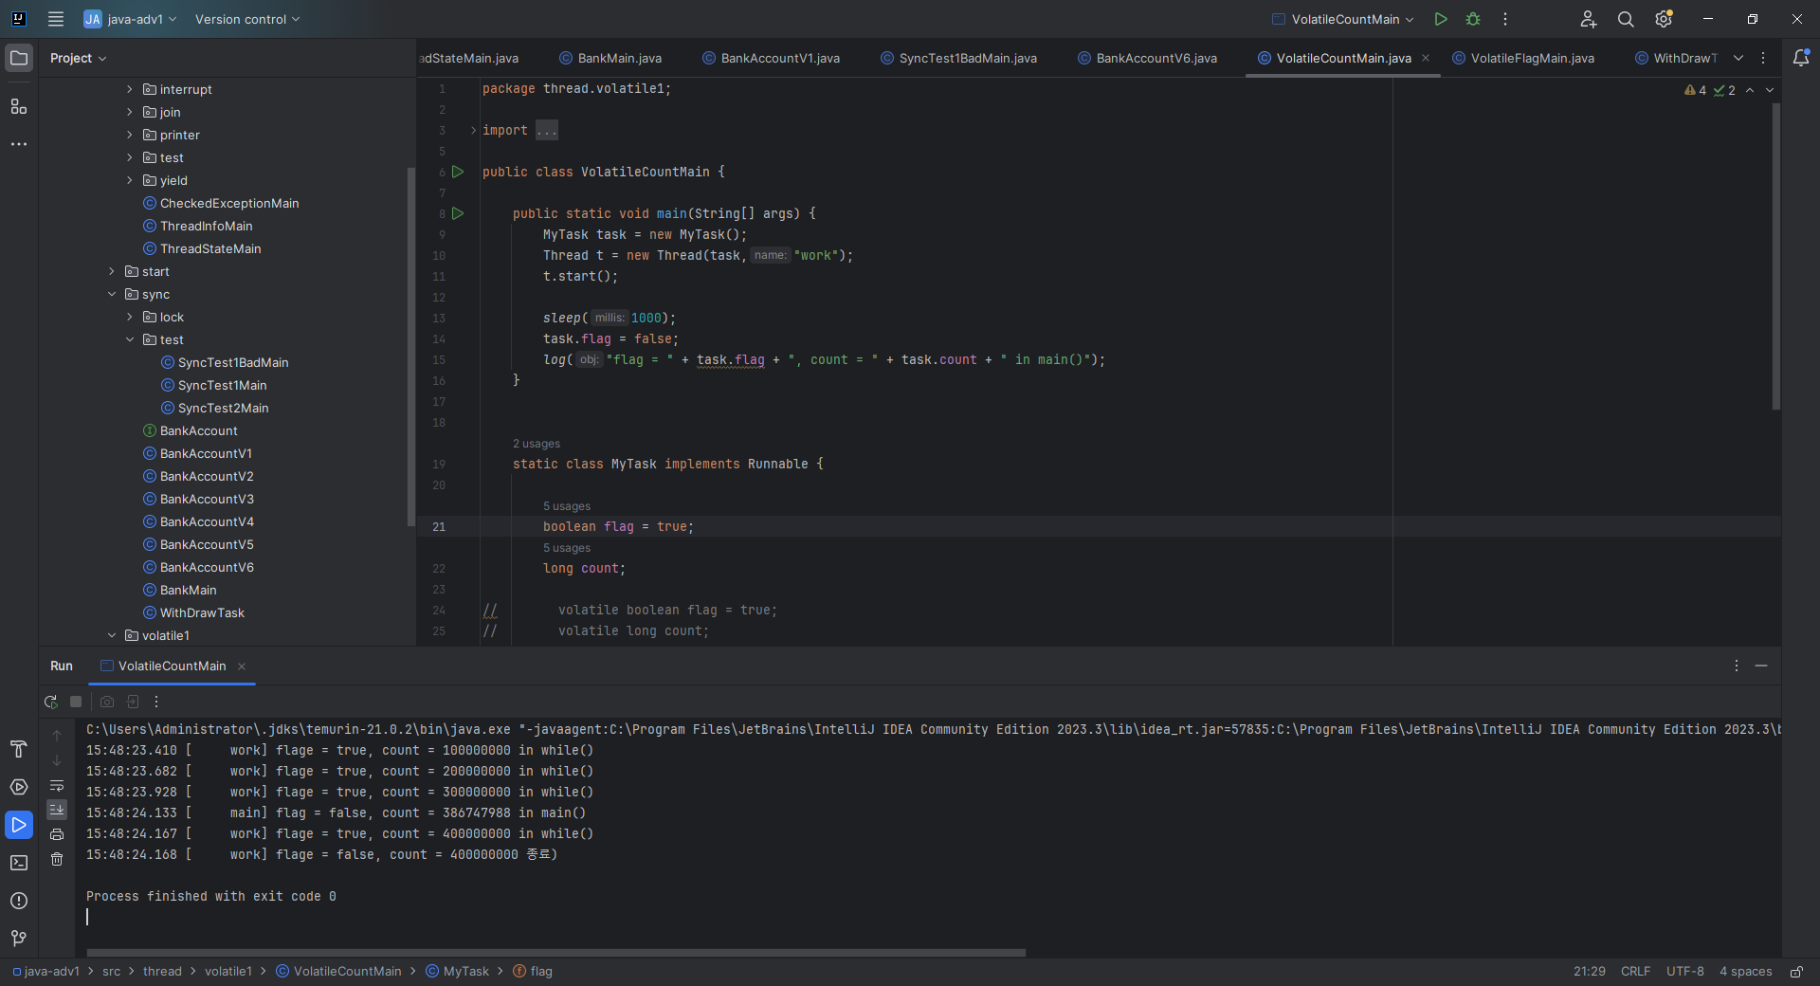Open ThreadStateMain in the project tree
This screenshot has height=986, width=1820.
[210, 248]
